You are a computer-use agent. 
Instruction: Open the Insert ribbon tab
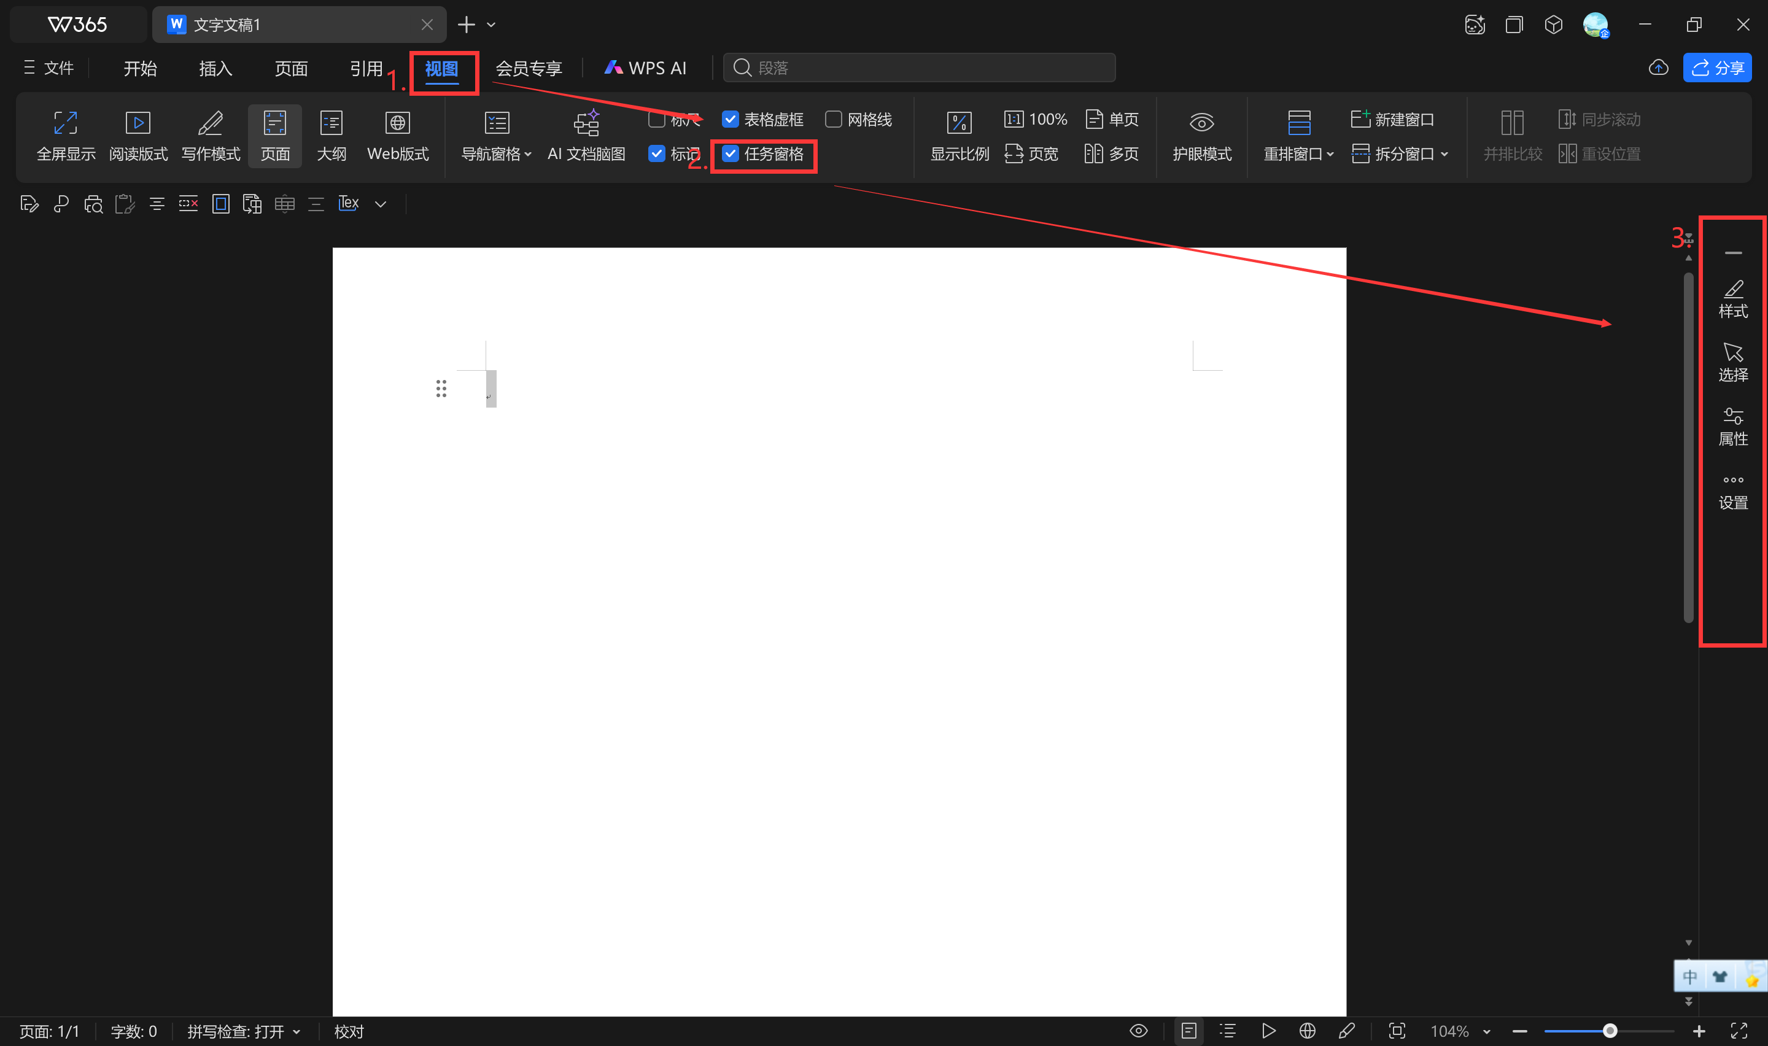[215, 68]
